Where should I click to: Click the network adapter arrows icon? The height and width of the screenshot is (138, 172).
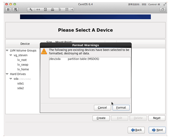click(x=38, y=10)
